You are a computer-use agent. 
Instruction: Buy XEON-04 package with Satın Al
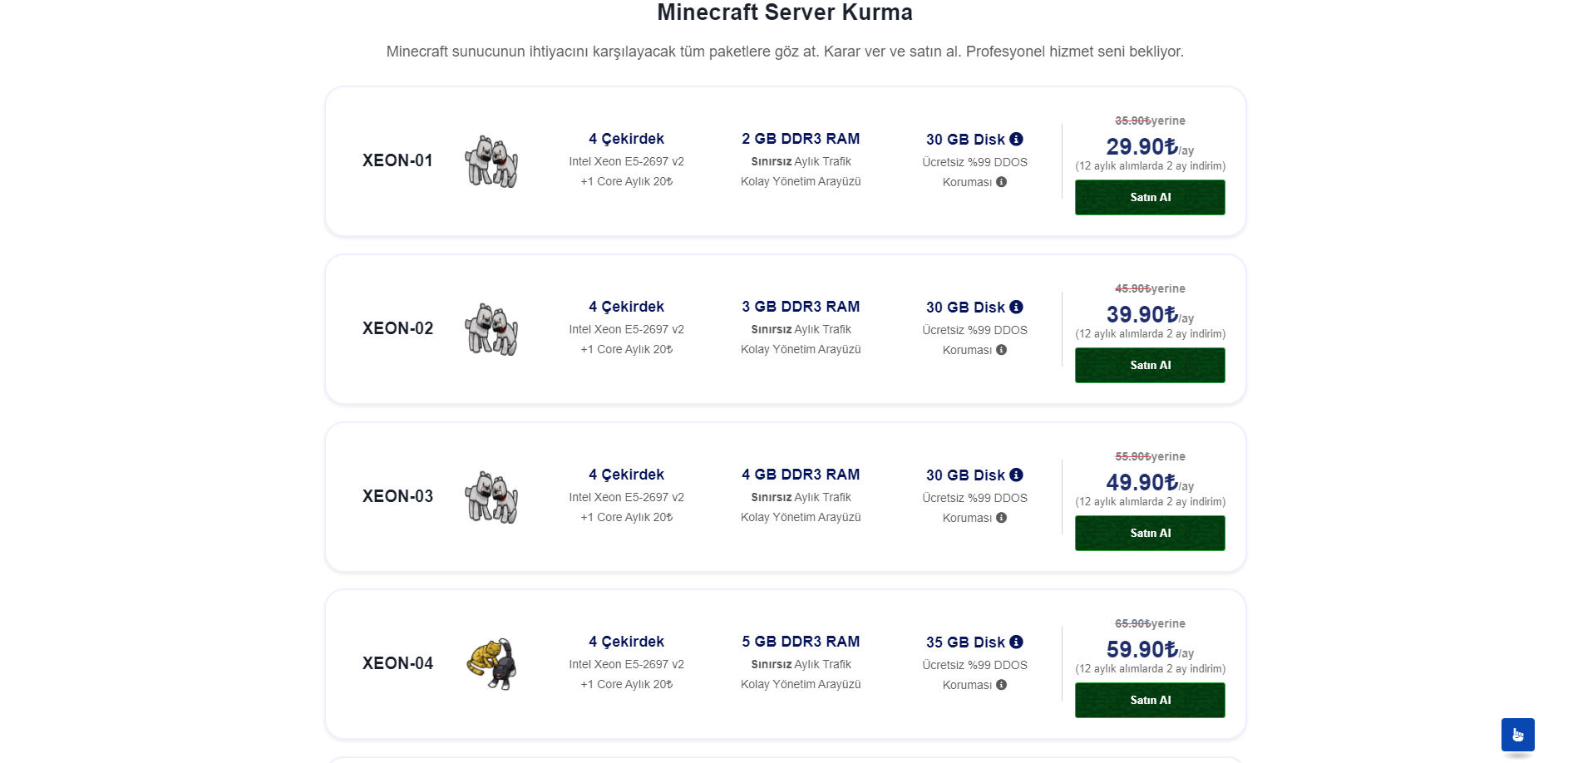coord(1150,700)
